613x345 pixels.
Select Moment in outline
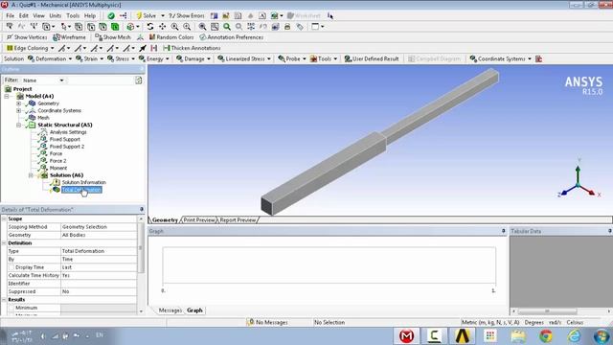coord(57,169)
